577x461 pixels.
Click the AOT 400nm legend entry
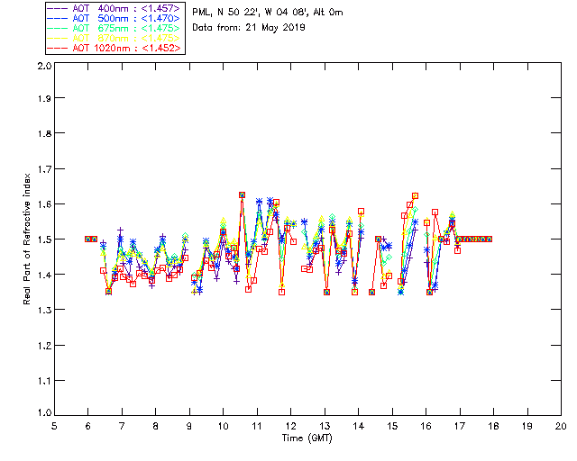tap(114, 8)
